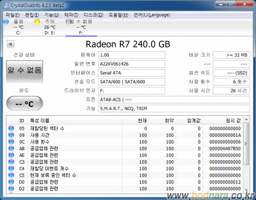
Task: Open the 편집(E) menu
Action: (32, 15)
